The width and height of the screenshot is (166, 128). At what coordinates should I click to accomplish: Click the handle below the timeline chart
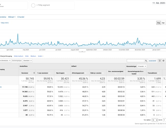(x=82, y=51)
